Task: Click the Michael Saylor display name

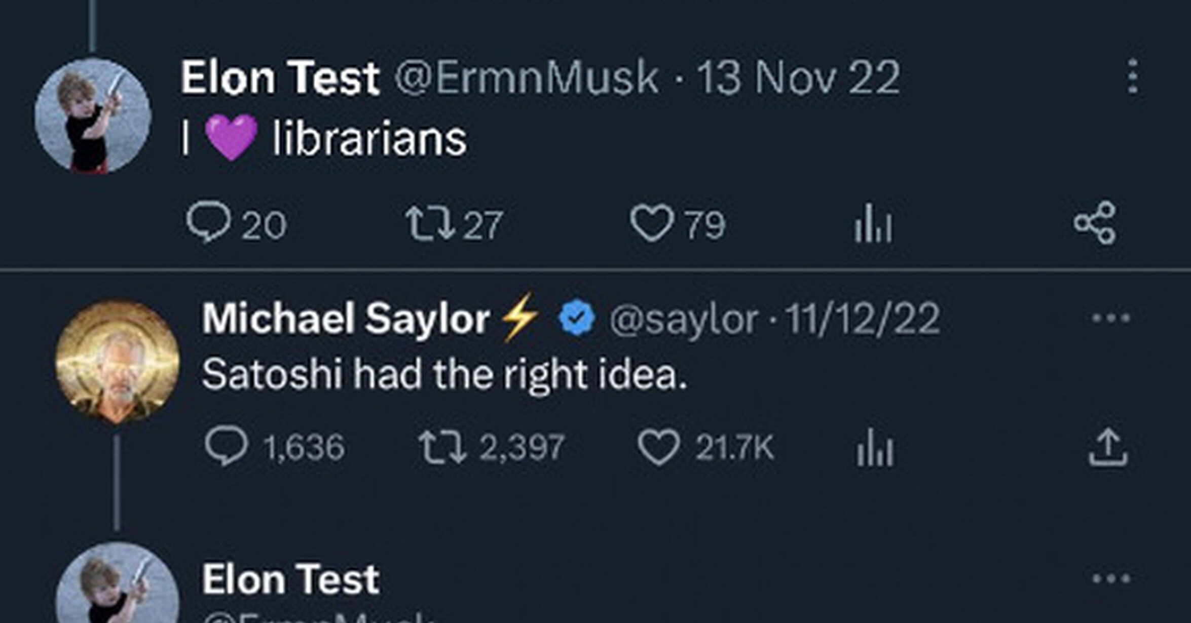Action: [x=346, y=319]
